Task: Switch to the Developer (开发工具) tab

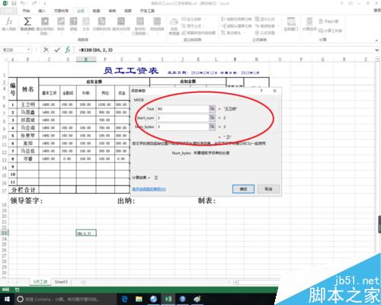Action: pyautogui.click(x=147, y=11)
